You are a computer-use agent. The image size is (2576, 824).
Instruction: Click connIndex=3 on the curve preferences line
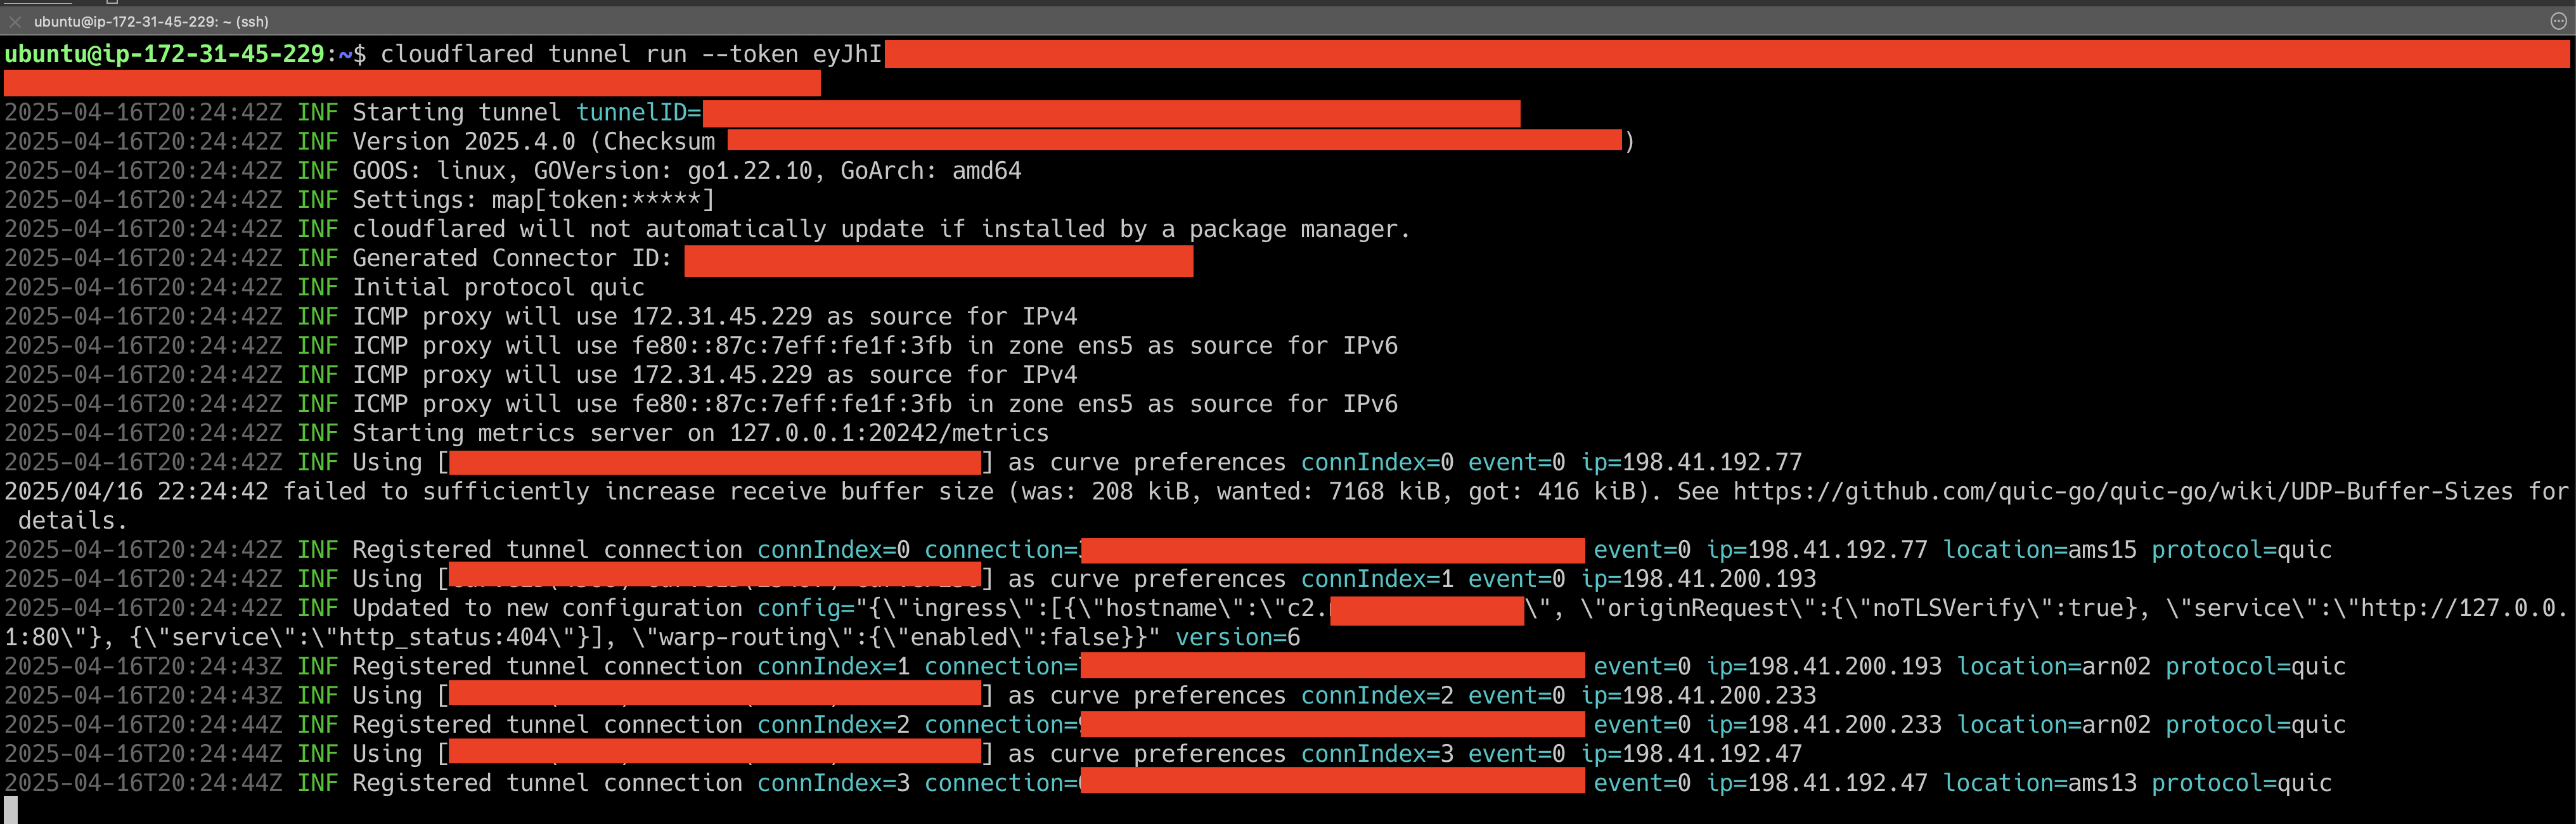pos(1377,754)
